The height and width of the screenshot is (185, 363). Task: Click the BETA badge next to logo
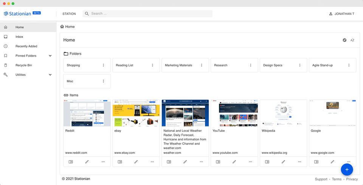coord(37,13)
